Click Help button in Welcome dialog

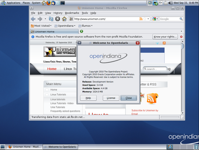click(88, 98)
